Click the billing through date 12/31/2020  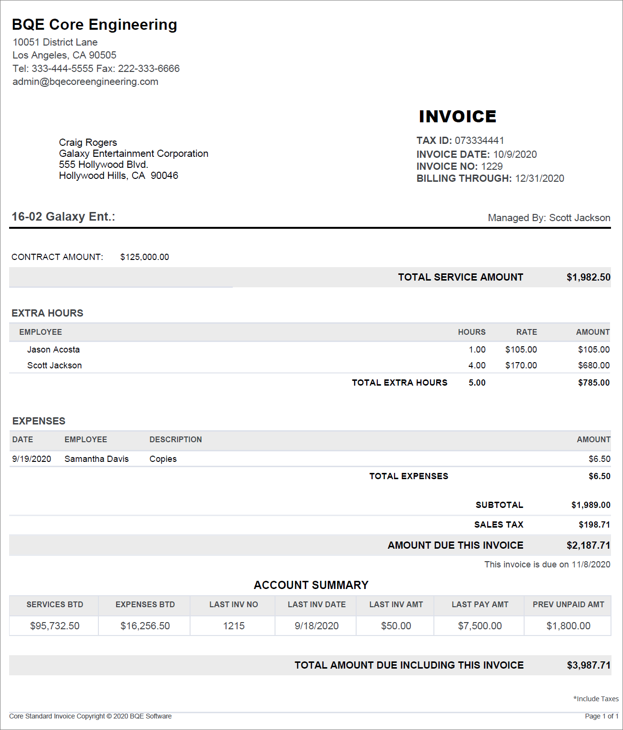(539, 178)
